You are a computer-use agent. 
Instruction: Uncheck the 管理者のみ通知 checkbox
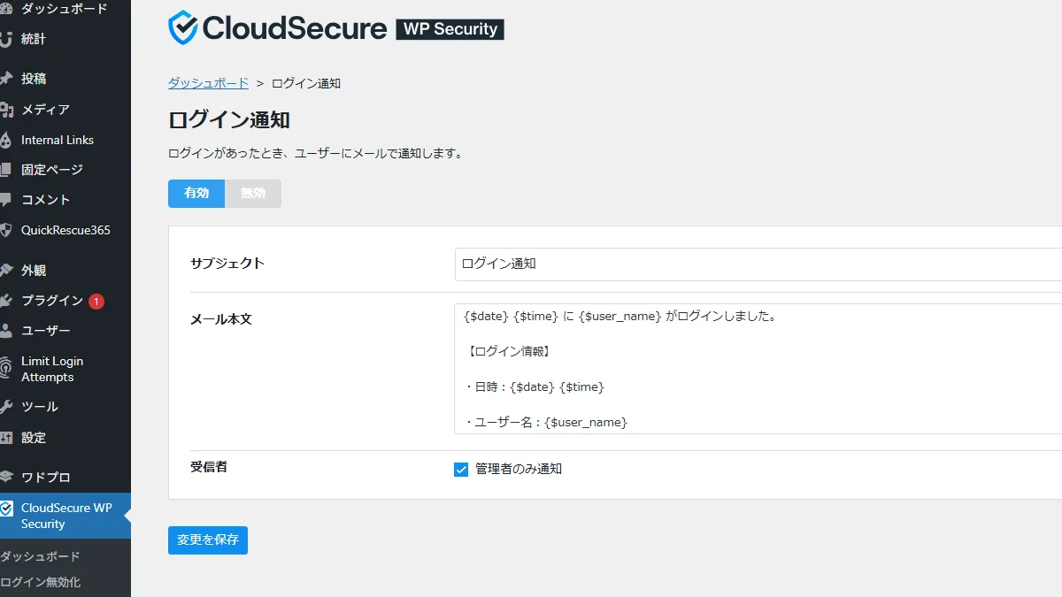coord(461,470)
